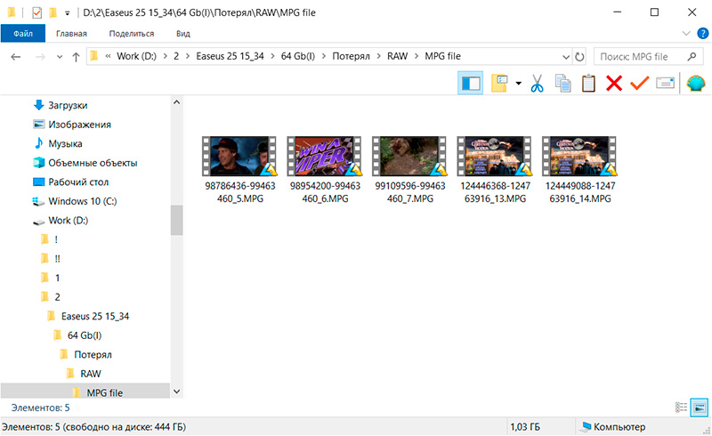Image resolution: width=712 pixels, height=436 pixels.
Task: Click the Cut scissors icon
Action: click(537, 84)
